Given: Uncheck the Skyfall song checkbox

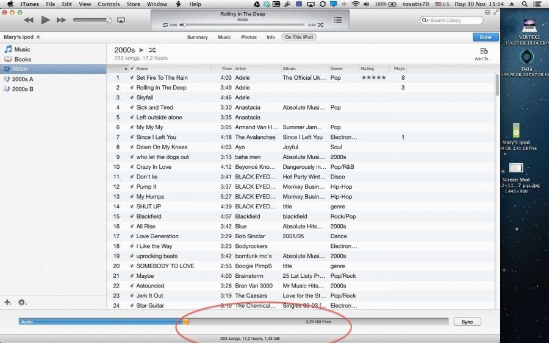Looking at the screenshot, I should 132,97.
